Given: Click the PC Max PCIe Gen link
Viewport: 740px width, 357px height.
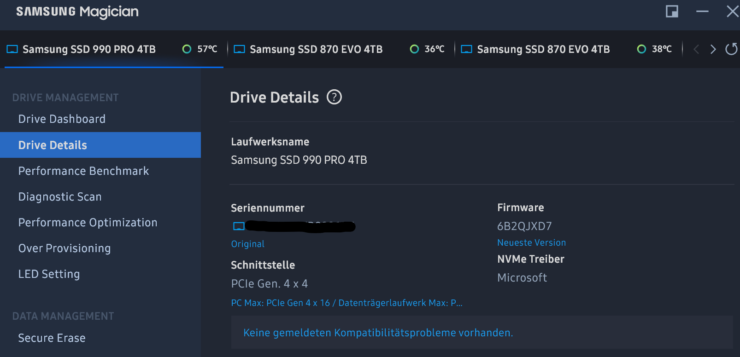Looking at the screenshot, I should point(347,303).
